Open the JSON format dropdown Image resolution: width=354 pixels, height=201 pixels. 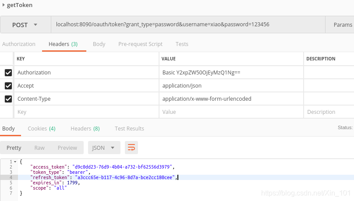[x=104, y=148]
